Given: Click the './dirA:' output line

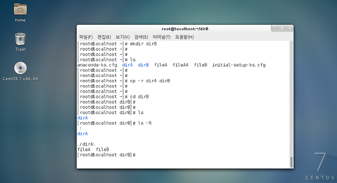Looking at the screenshot, I should tap(86, 144).
